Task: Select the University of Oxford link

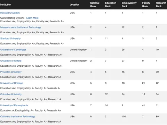Action: pos(11,61)
